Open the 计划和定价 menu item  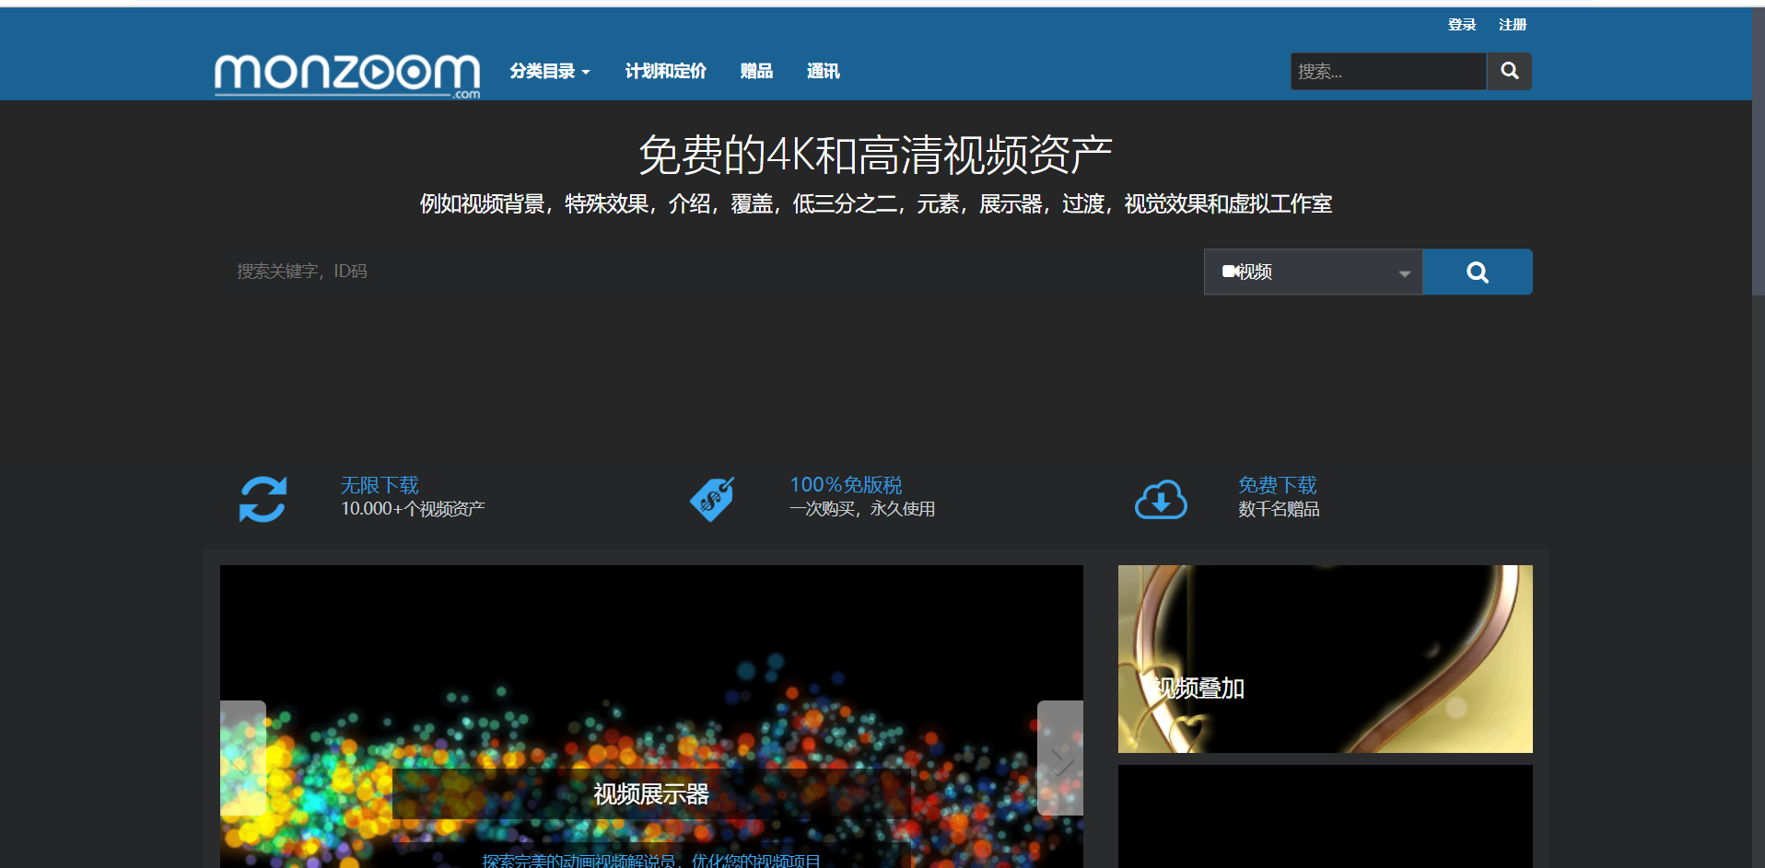pyautogui.click(x=665, y=71)
